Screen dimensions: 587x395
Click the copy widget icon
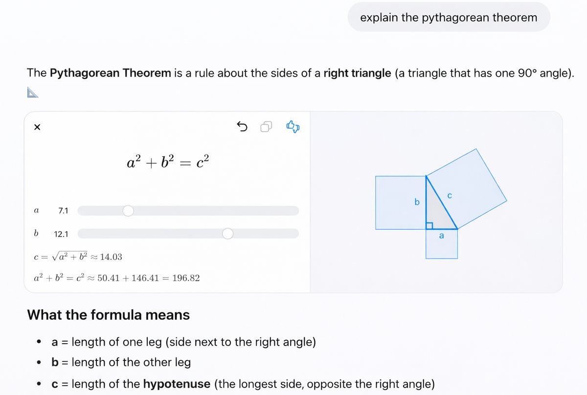(x=266, y=127)
